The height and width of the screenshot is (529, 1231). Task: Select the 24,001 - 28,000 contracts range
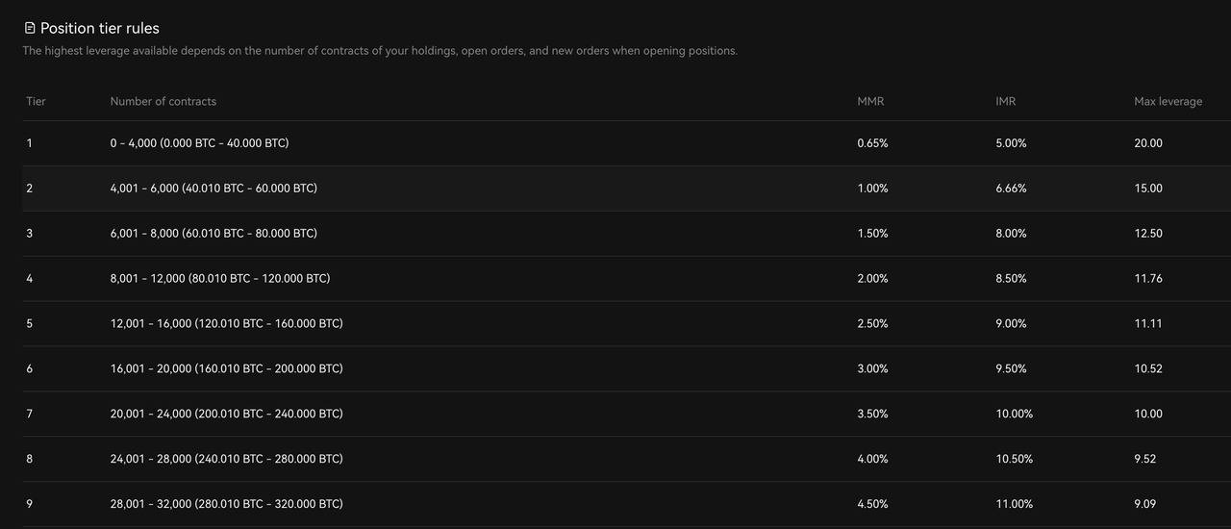[x=226, y=460]
